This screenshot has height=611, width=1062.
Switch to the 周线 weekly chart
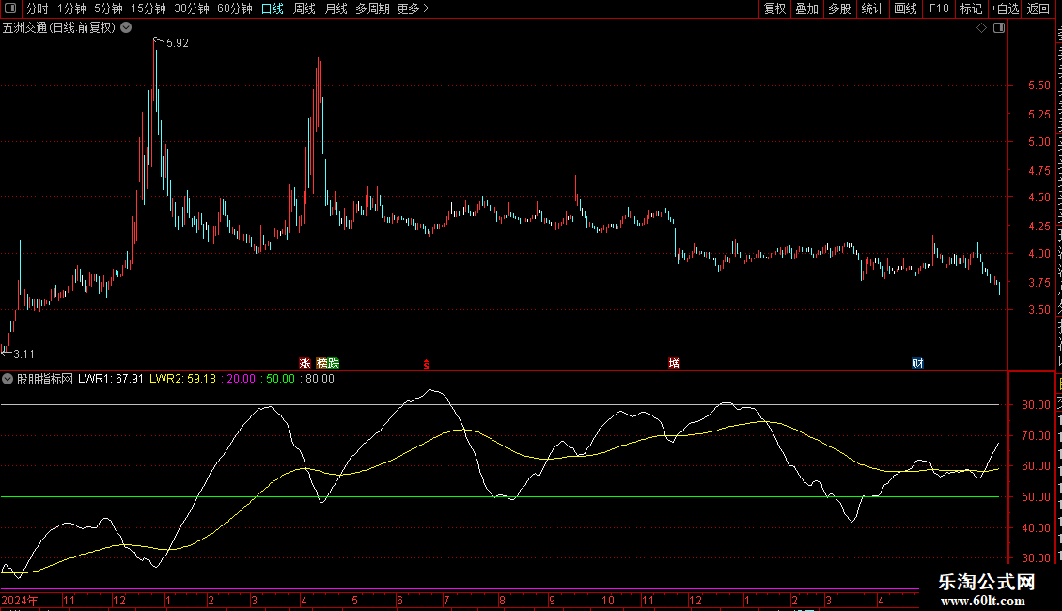pos(305,8)
